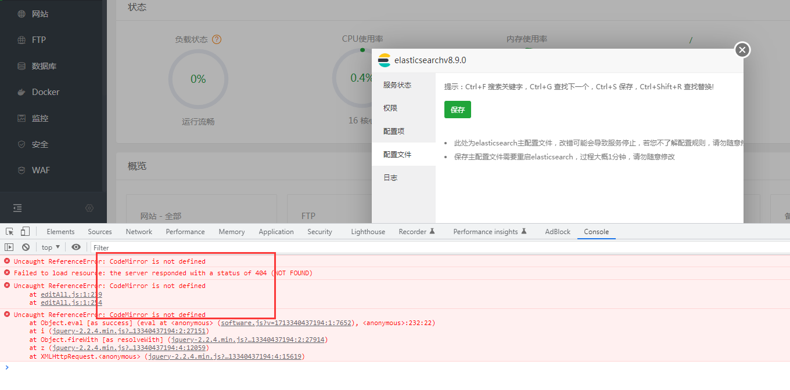Screen dimensions: 790x390
Task: Switch to the Performance tab
Action: tap(185, 232)
